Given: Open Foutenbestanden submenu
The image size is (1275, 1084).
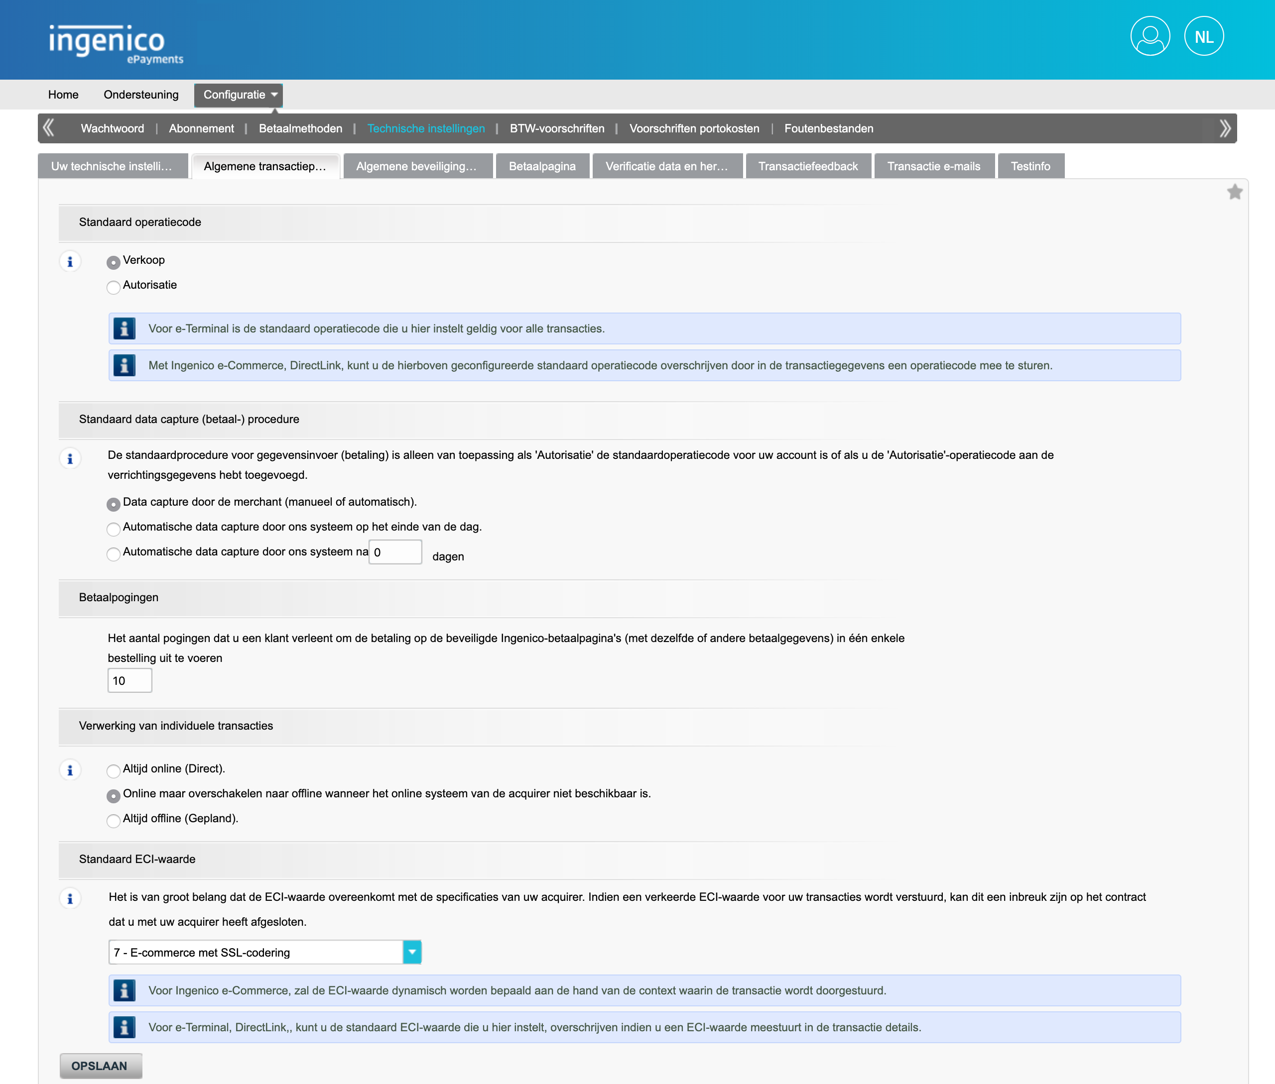Looking at the screenshot, I should [828, 128].
